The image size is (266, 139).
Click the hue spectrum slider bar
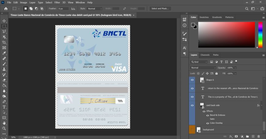(260, 35)
